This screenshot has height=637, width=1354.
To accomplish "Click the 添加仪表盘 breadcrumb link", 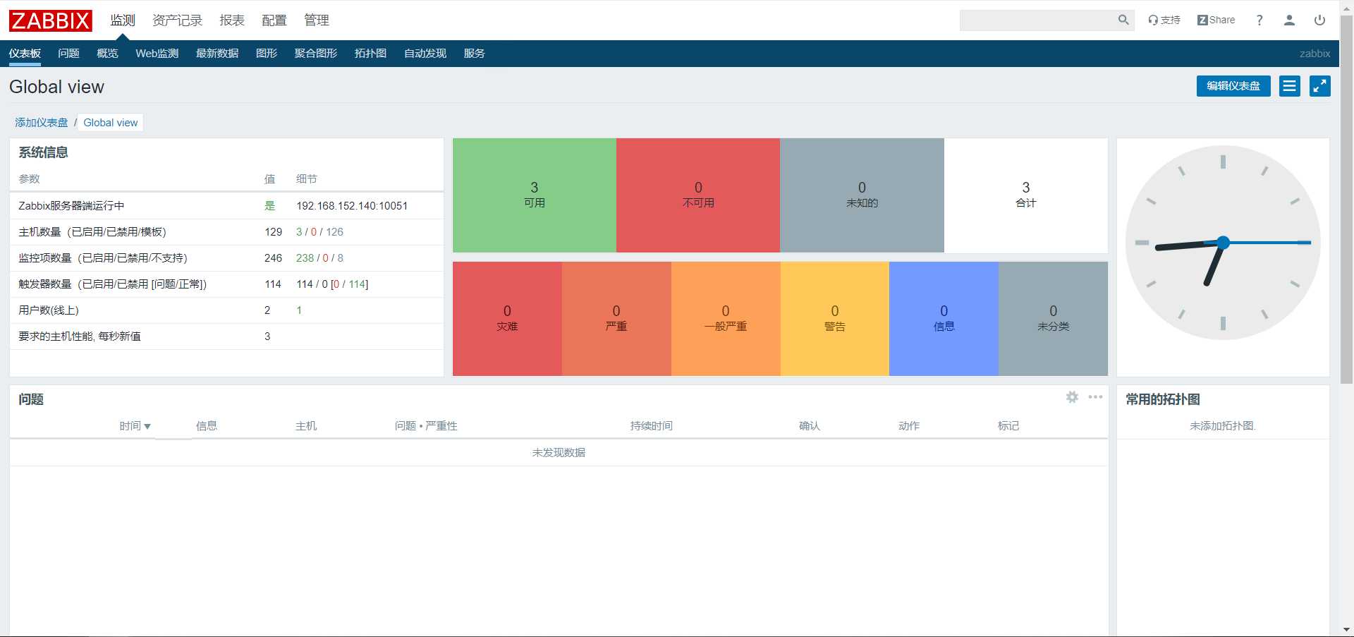I will pyautogui.click(x=42, y=123).
